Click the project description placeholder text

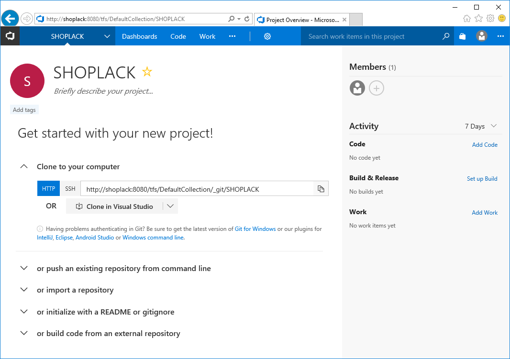tap(103, 91)
